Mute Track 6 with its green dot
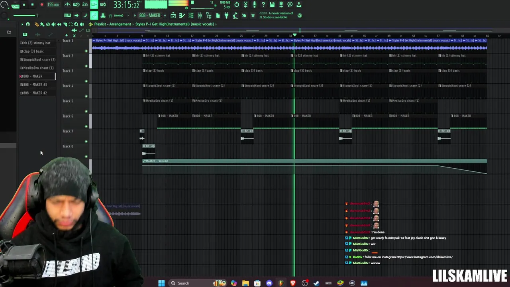510x287 pixels. (x=86, y=126)
